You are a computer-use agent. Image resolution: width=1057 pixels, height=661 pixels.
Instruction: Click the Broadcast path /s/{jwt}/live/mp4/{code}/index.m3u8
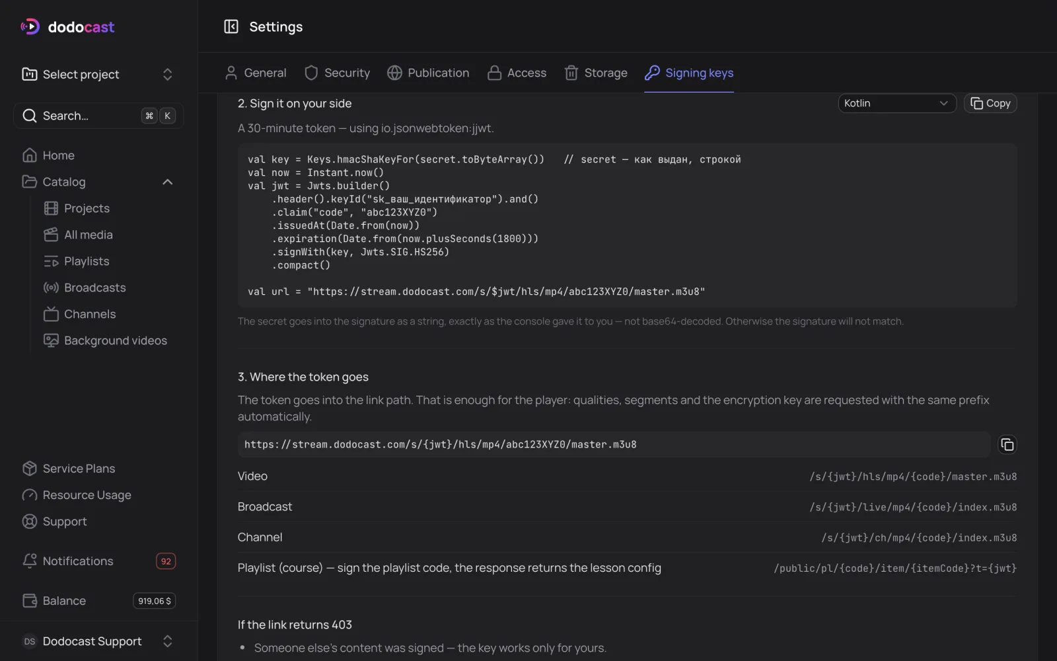pos(913,507)
